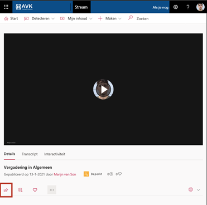Play the video with the center play button

click(x=103, y=90)
